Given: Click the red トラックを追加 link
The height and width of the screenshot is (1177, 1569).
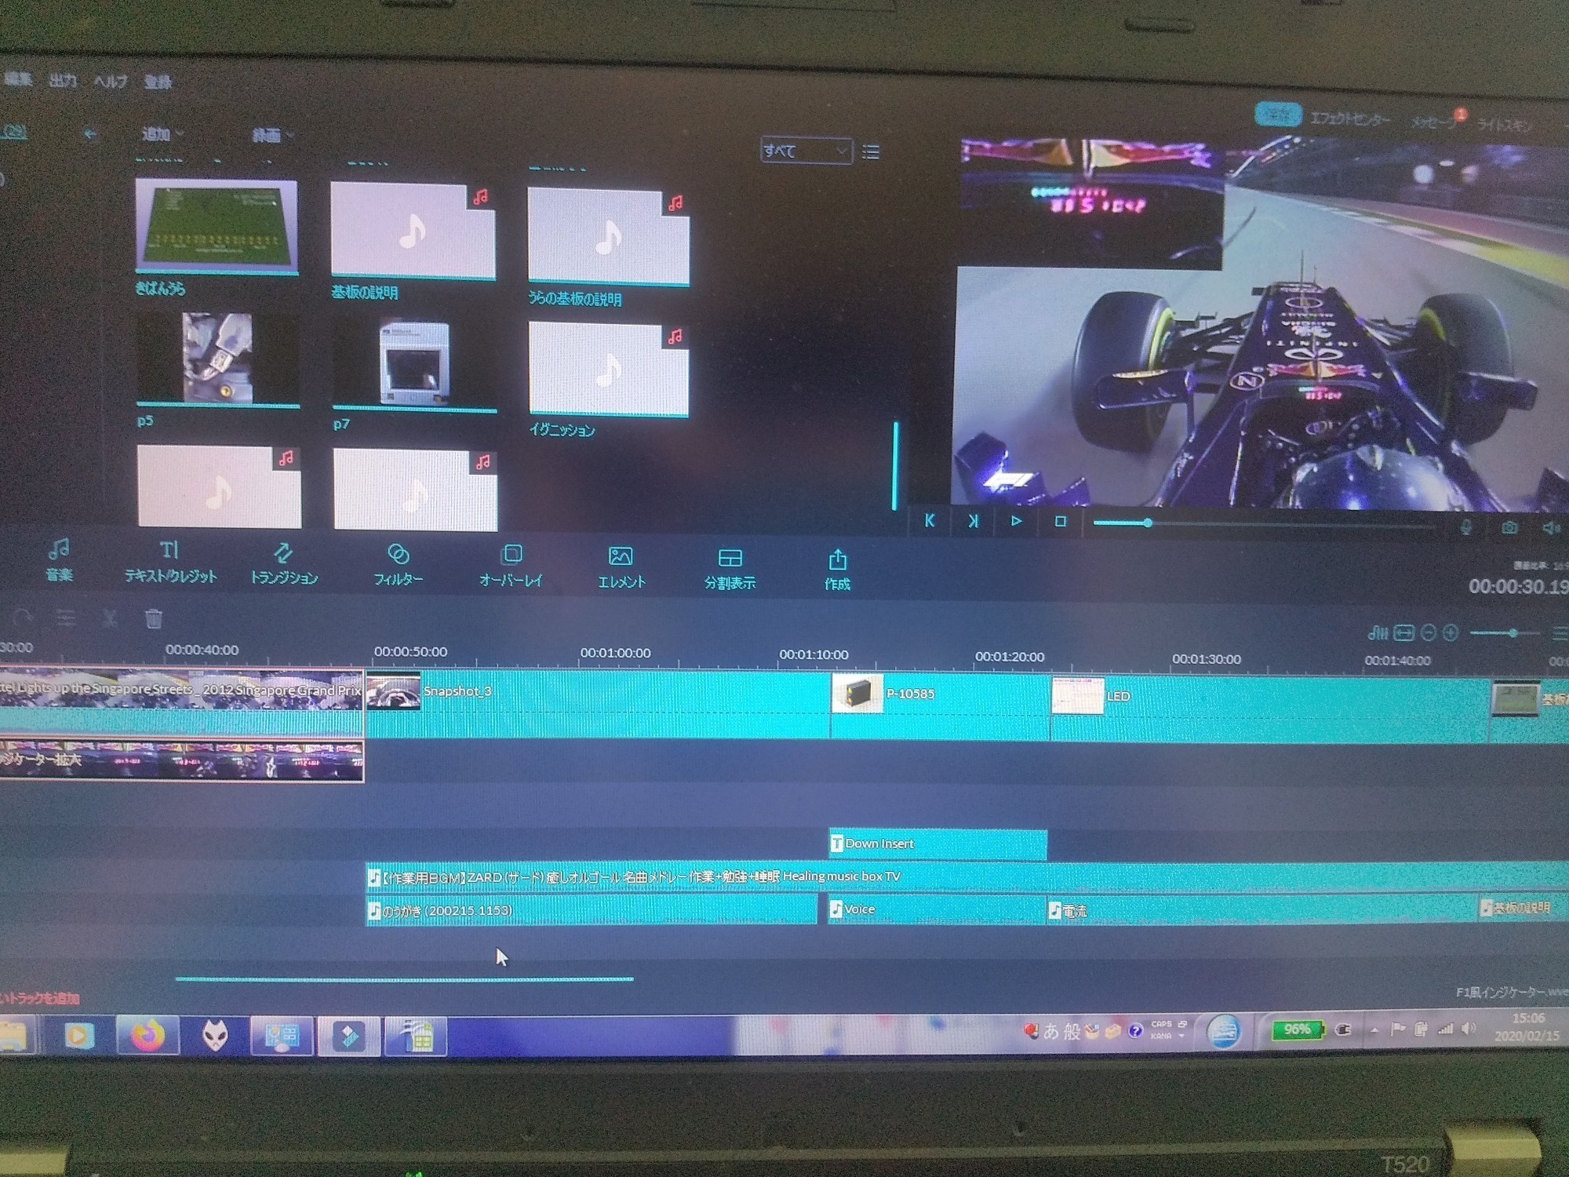Looking at the screenshot, I should pyautogui.click(x=39, y=998).
